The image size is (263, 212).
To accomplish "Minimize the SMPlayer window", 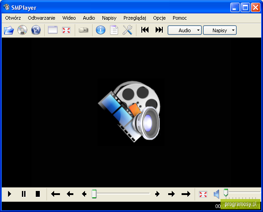I will point(235,7).
